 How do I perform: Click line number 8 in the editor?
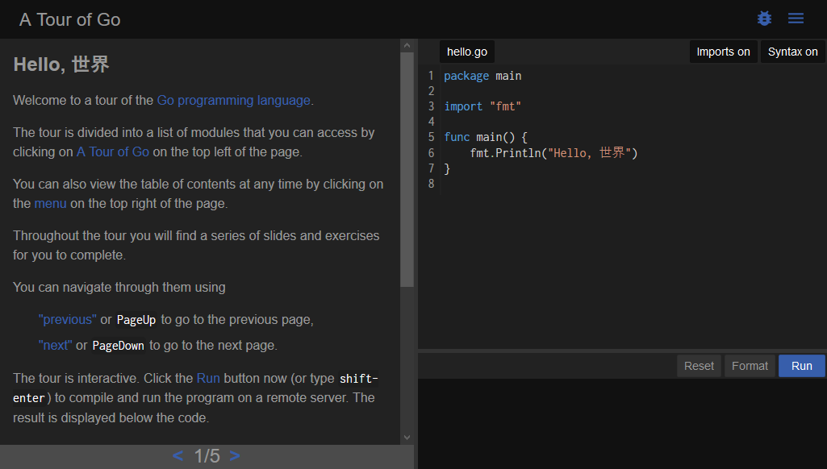(431, 184)
